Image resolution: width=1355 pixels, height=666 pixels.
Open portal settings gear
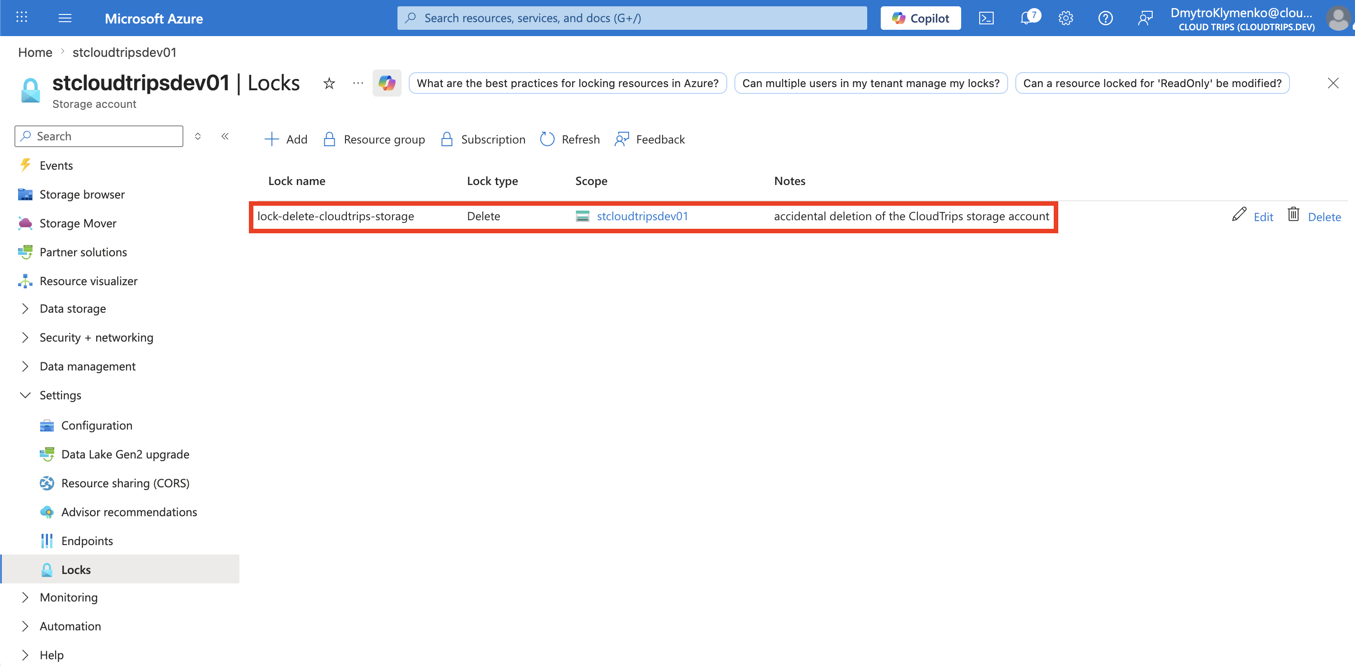[x=1065, y=18]
